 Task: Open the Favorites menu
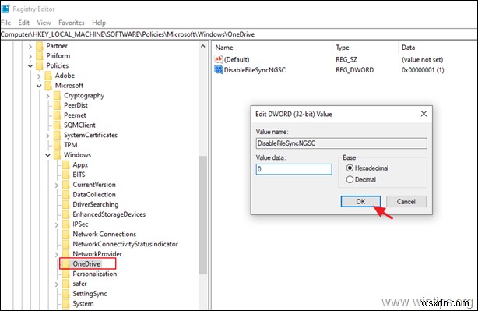[x=72, y=23]
